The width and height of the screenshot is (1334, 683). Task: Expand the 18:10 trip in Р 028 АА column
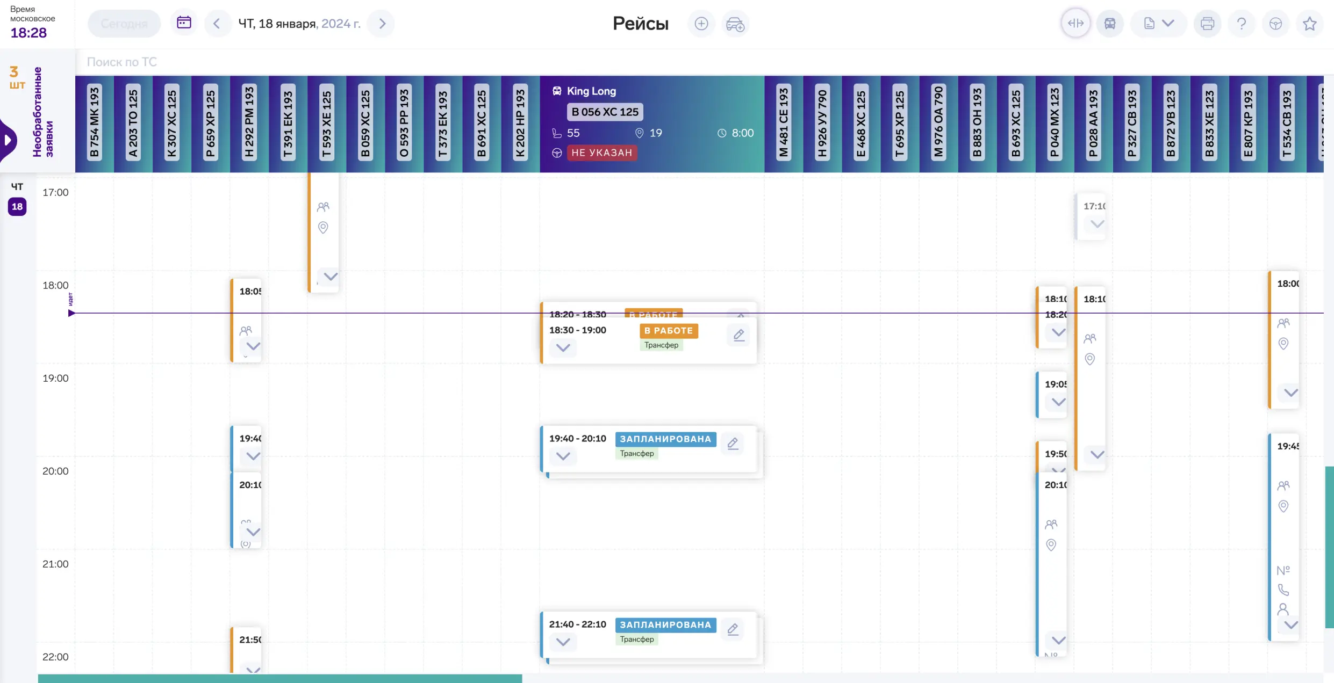(1097, 454)
